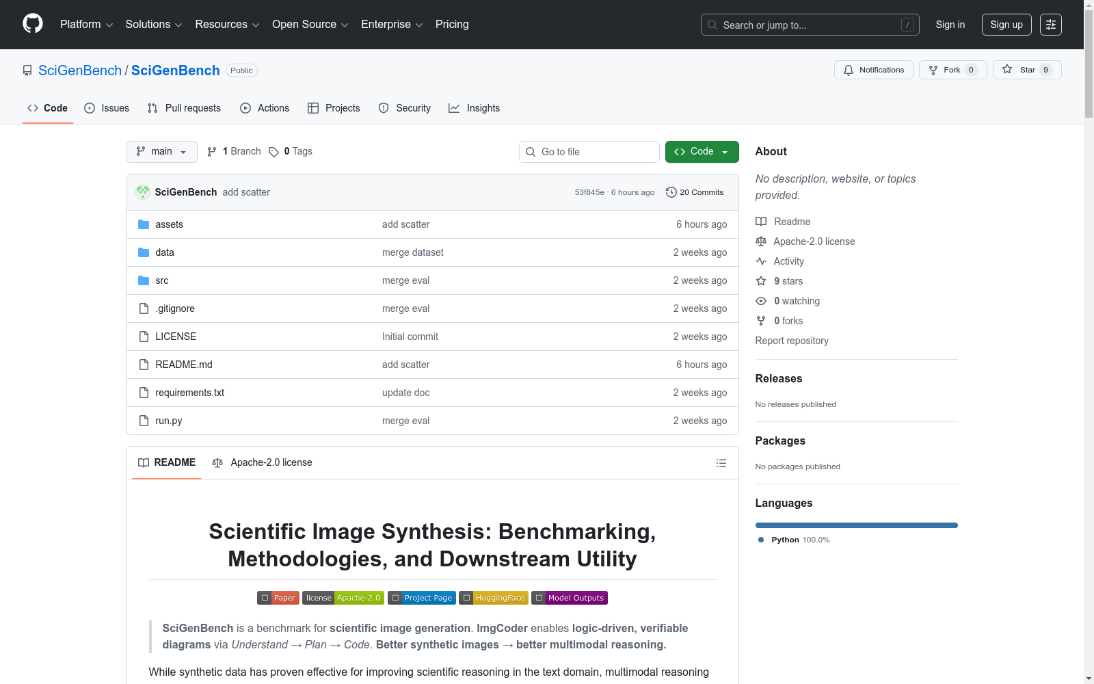Image resolution: width=1094 pixels, height=684 pixels.
Task: Switch to the Pull requests tab
Action: click(x=184, y=108)
